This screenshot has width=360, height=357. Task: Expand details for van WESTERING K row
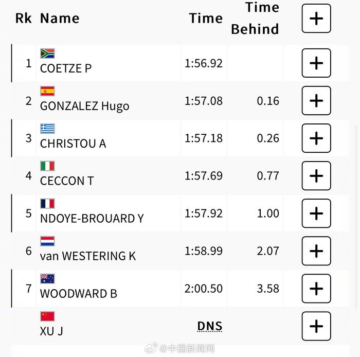click(316, 251)
